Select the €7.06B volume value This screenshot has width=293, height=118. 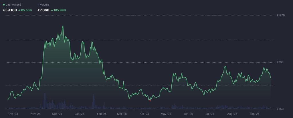(43, 10)
